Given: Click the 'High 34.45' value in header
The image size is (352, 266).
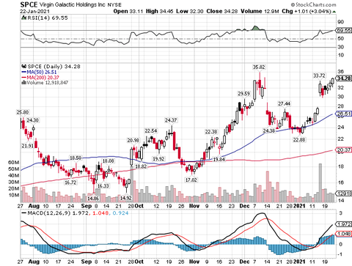Looking at the screenshot, I should [160, 12].
